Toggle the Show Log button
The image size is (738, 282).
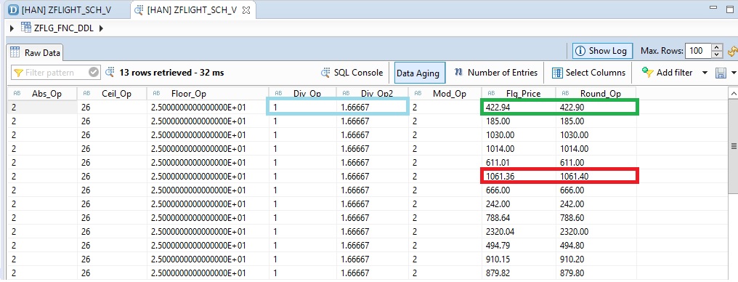[602, 51]
